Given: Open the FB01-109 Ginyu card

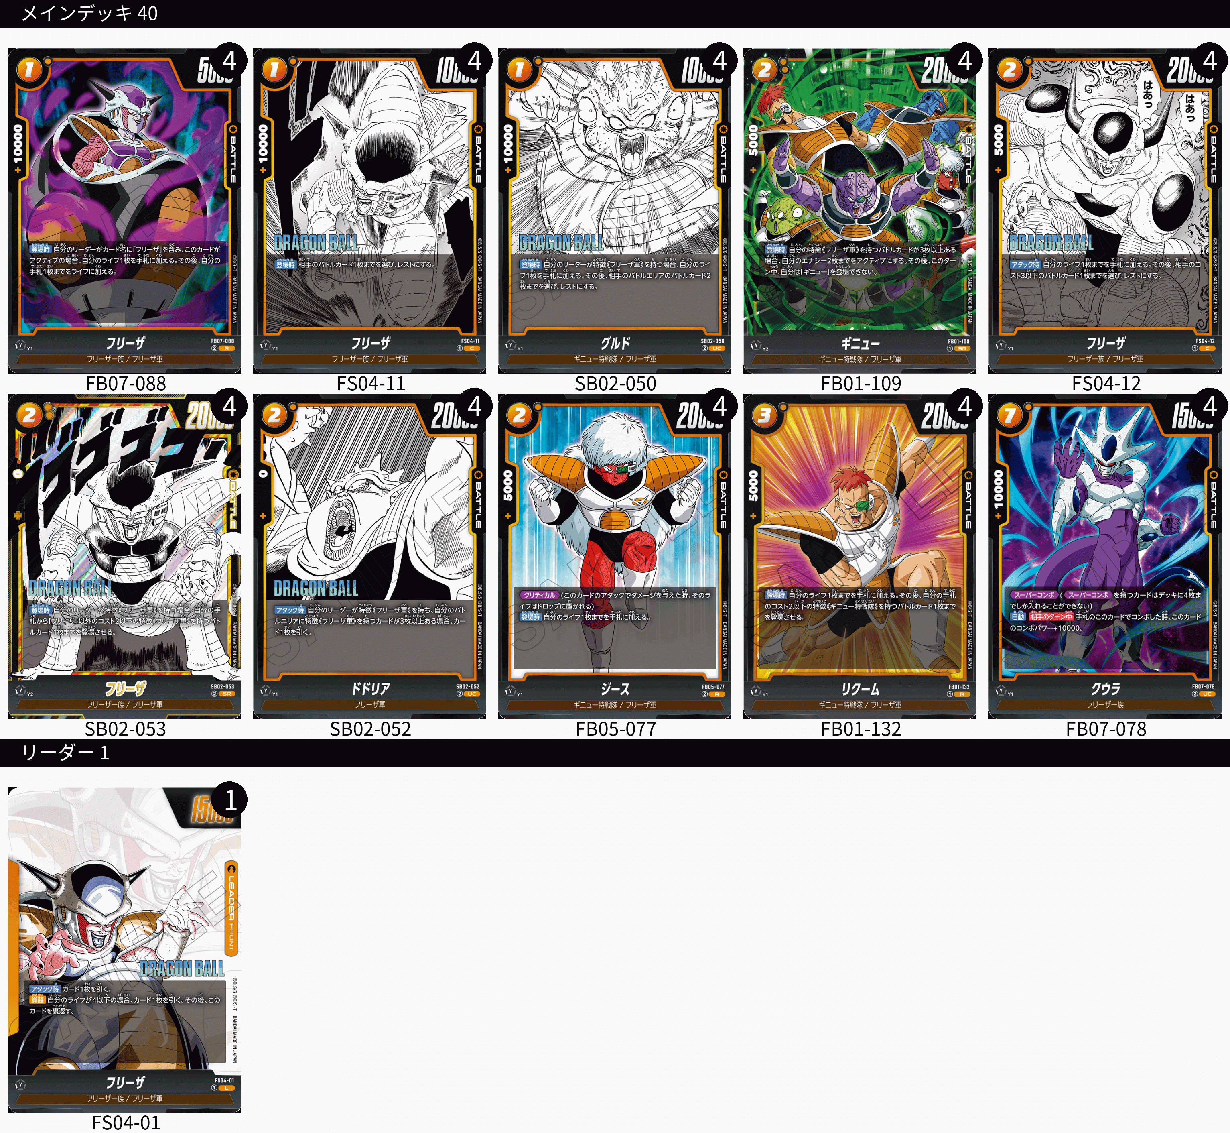Looking at the screenshot, I should tap(860, 210).
